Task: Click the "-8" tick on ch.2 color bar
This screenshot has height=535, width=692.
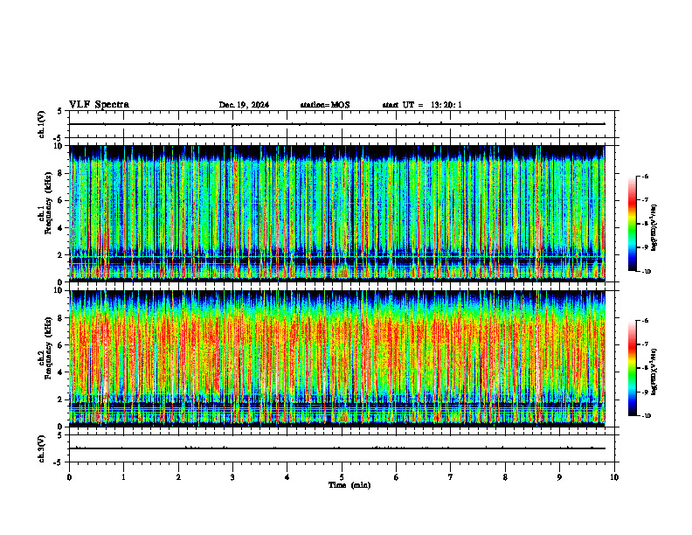Action: 645,368
